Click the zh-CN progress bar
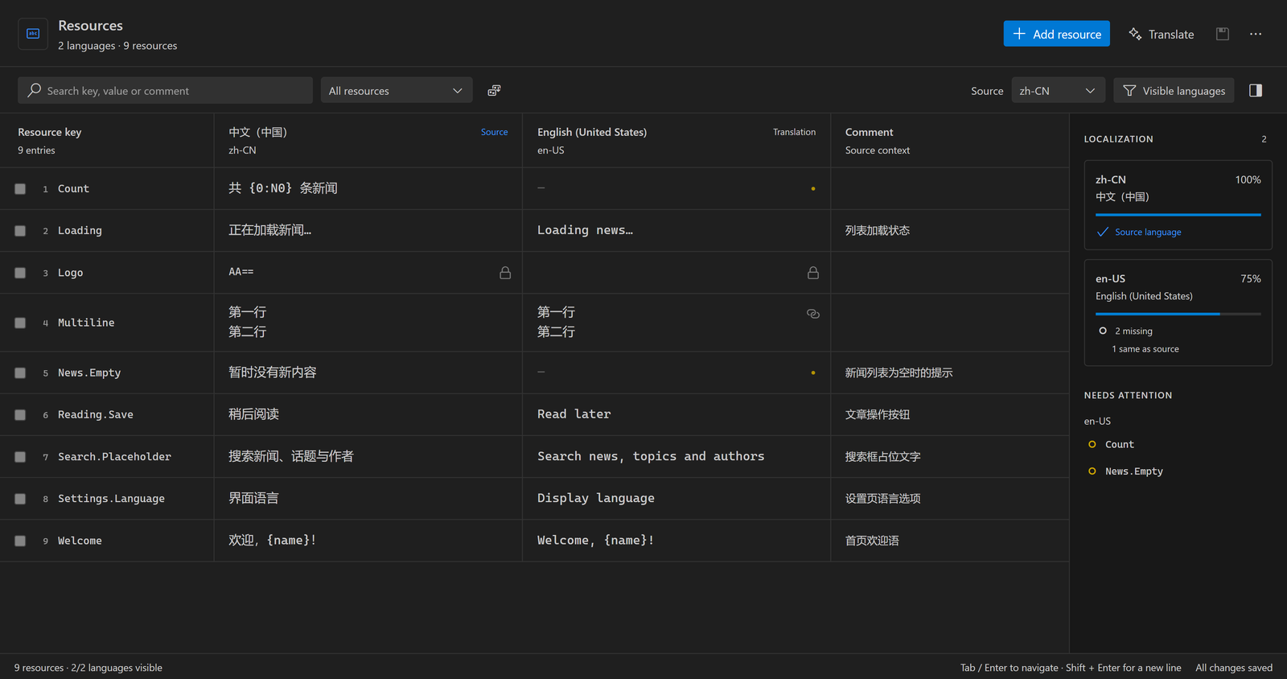The image size is (1287, 679). (x=1178, y=215)
